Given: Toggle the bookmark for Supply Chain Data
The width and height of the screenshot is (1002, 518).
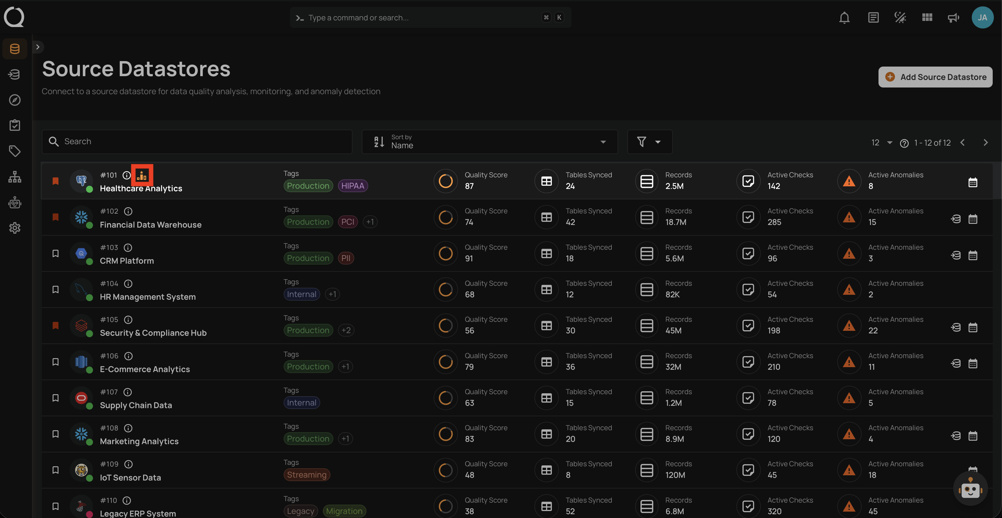Looking at the screenshot, I should (x=55, y=398).
